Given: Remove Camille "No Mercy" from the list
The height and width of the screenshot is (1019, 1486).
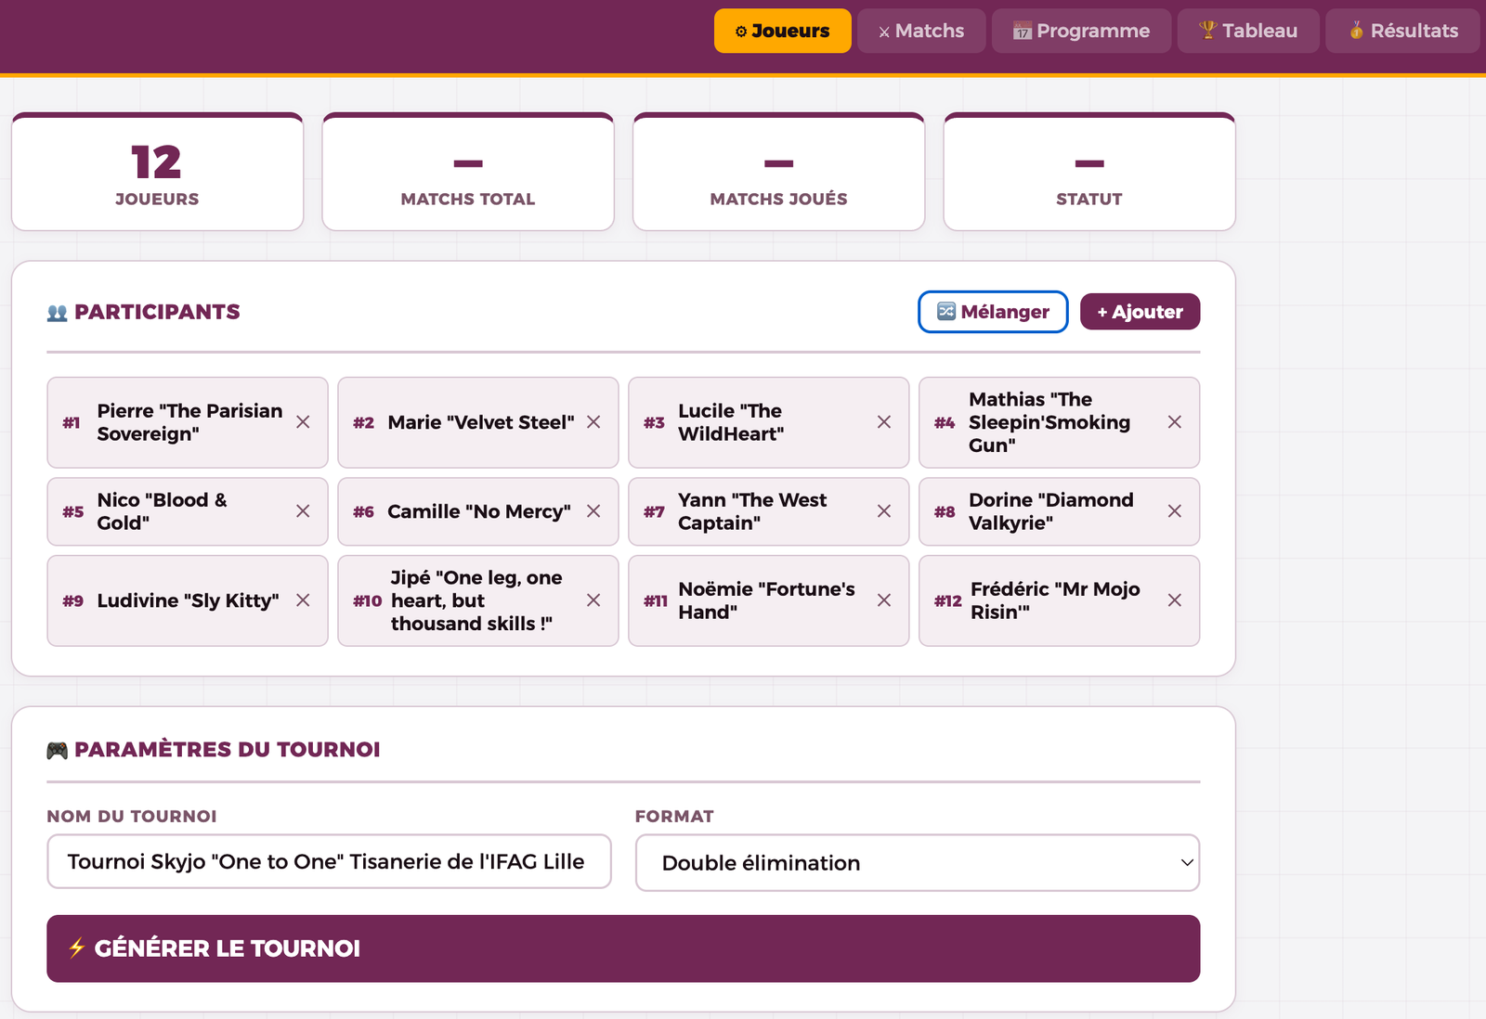Looking at the screenshot, I should point(593,511).
